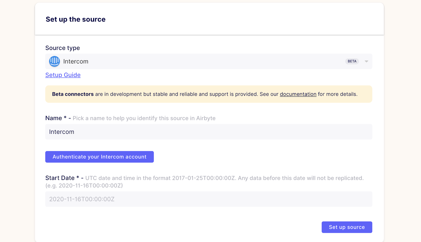Click the Intercom connector logo icon
421x242 pixels.
(54, 61)
